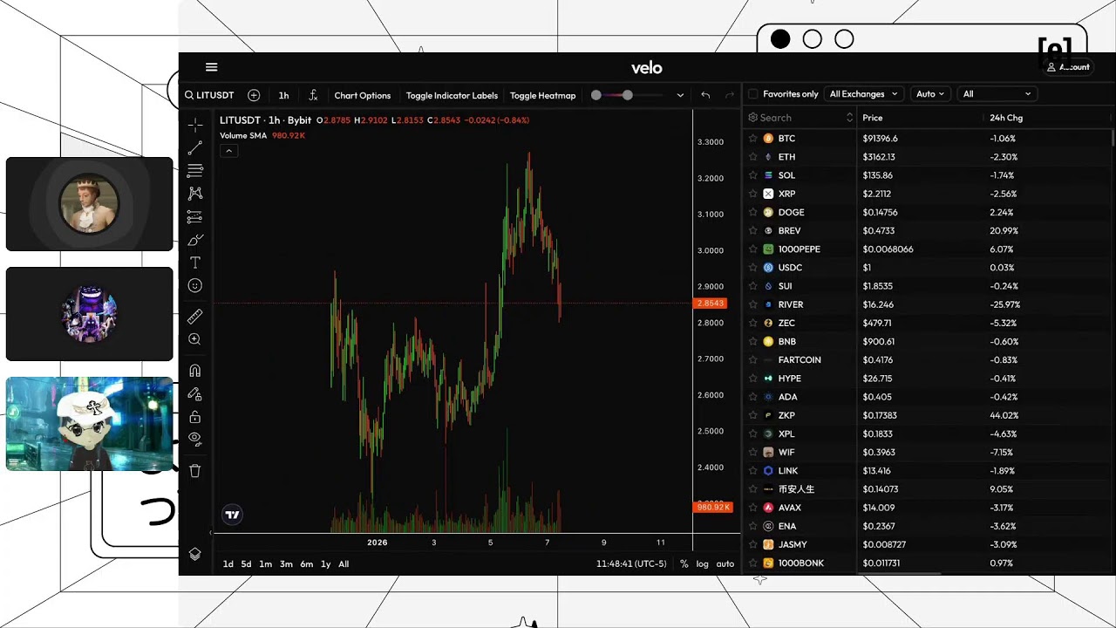This screenshot has height=628, width=1116.
Task: Click the velo logo
Action: (647, 67)
